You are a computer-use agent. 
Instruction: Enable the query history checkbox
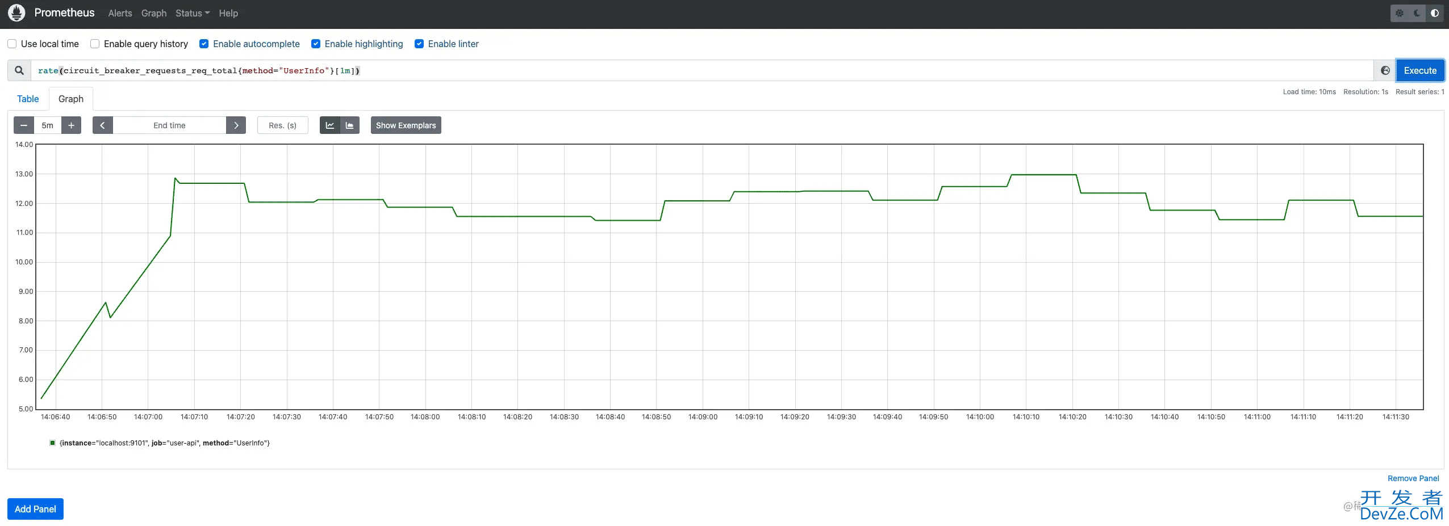coord(95,44)
